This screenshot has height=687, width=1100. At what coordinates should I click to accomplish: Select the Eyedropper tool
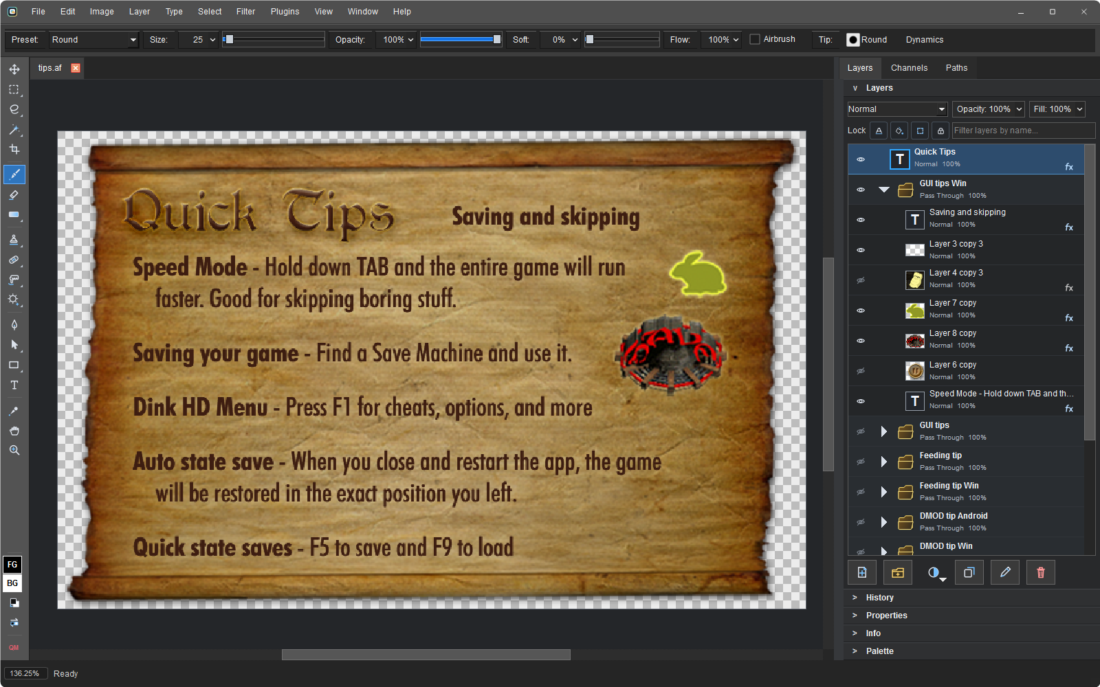(14, 411)
